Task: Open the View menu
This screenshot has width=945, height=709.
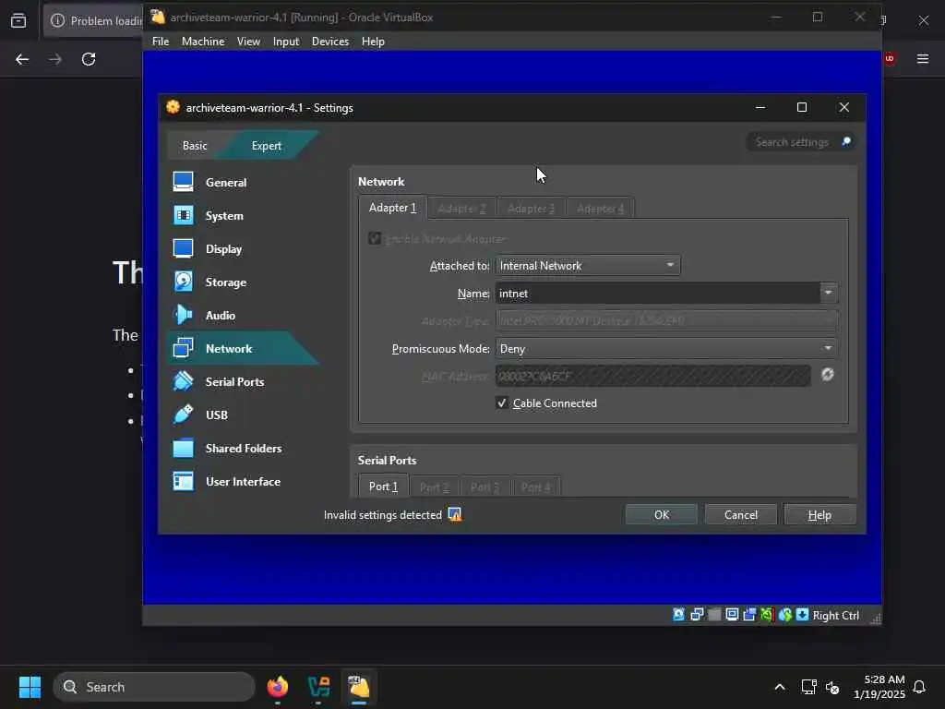Action: pyautogui.click(x=248, y=41)
